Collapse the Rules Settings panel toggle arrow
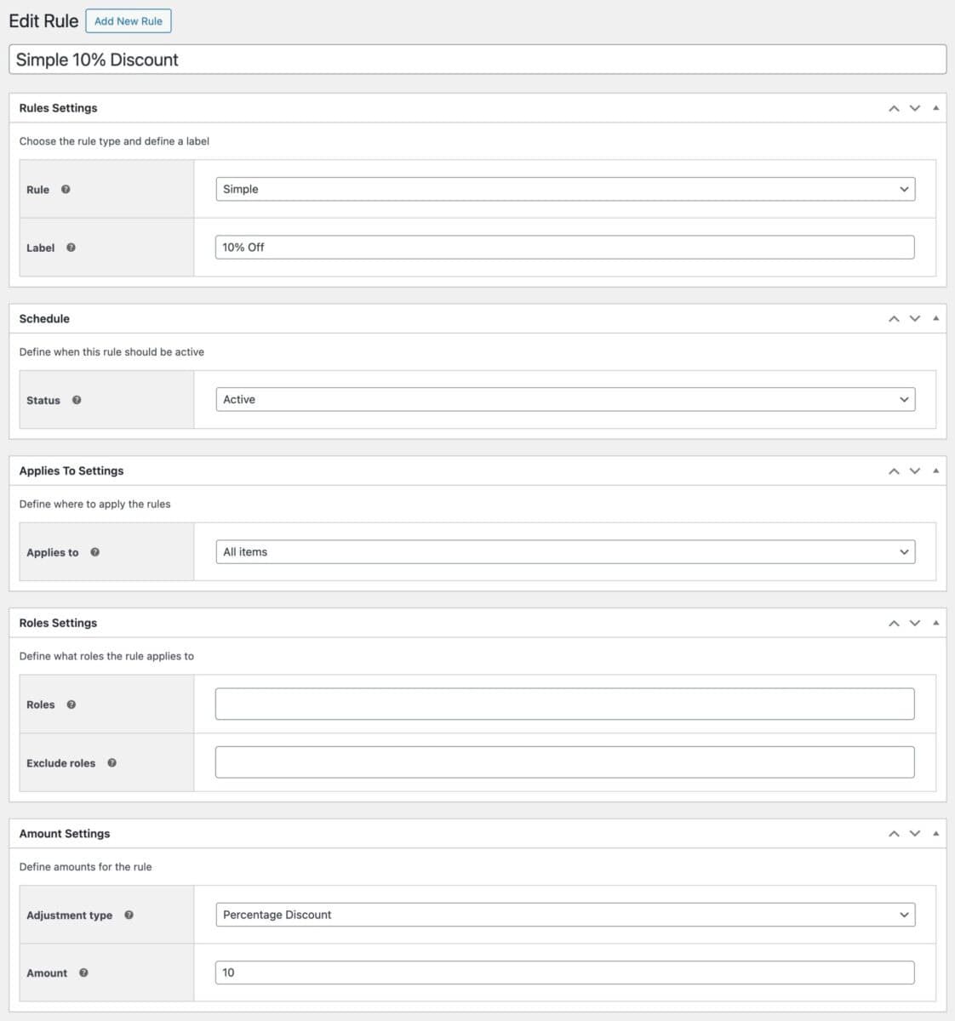The width and height of the screenshot is (955, 1021). [935, 108]
